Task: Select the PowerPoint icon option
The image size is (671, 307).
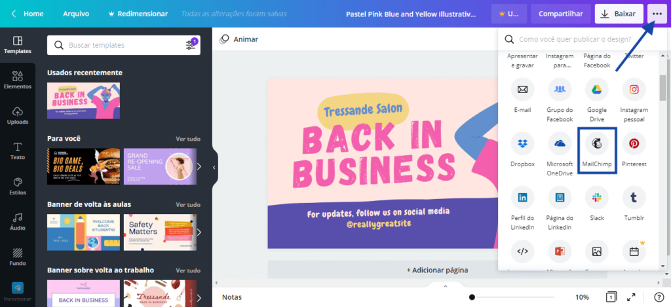Action: [x=560, y=251]
